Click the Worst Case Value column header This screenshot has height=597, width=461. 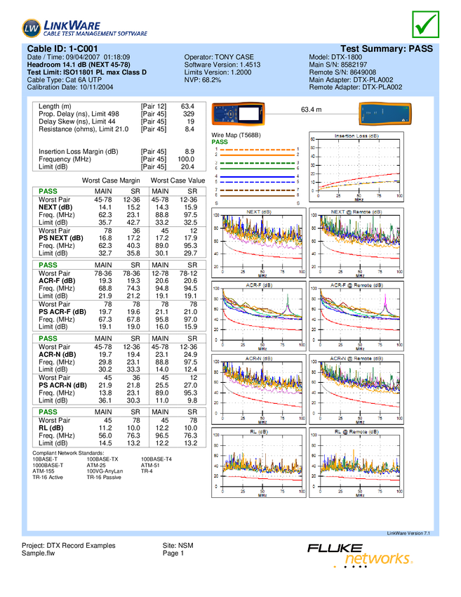178,181
